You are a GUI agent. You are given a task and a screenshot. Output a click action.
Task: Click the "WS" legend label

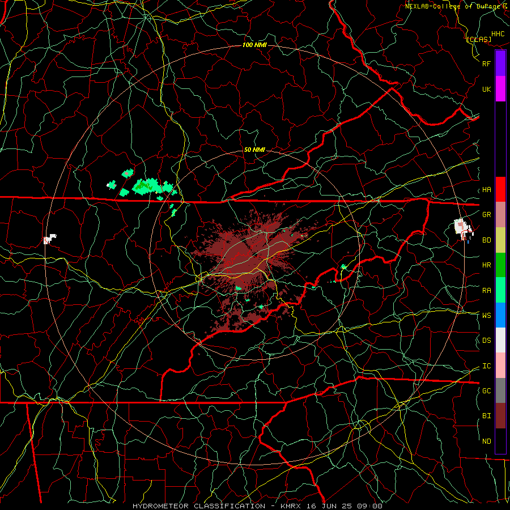tap(487, 316)
